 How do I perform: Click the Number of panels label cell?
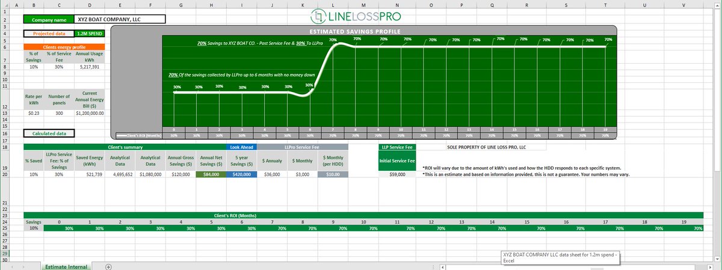pos(59,99)
